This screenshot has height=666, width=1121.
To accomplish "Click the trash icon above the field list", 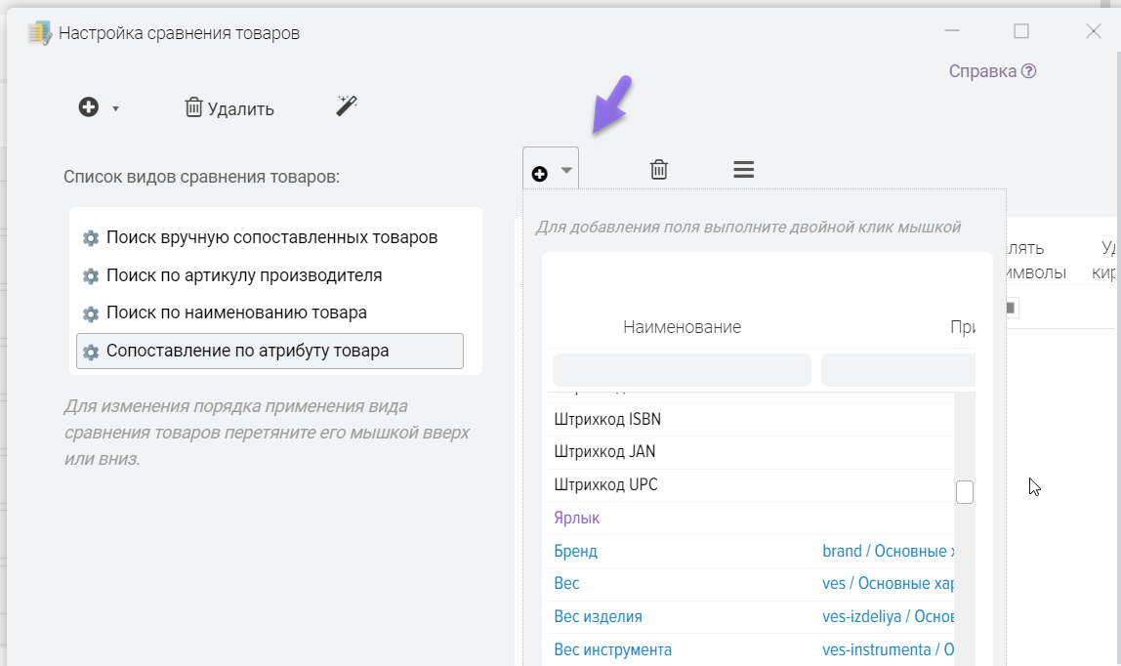I will click(659, 170).
